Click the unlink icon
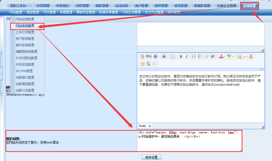Viewport: 272px width, 161px height. [245, 57]
